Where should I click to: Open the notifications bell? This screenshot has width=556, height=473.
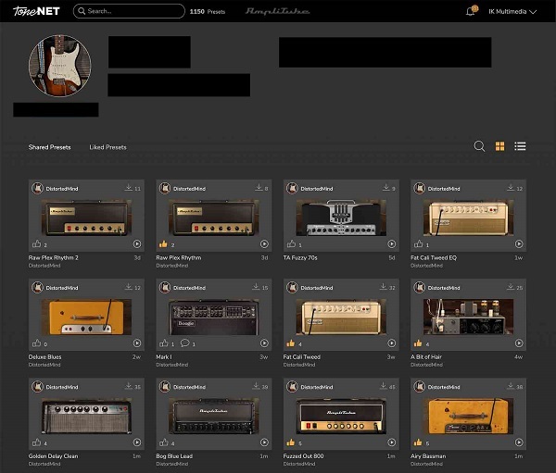click(x=471, y=11)
